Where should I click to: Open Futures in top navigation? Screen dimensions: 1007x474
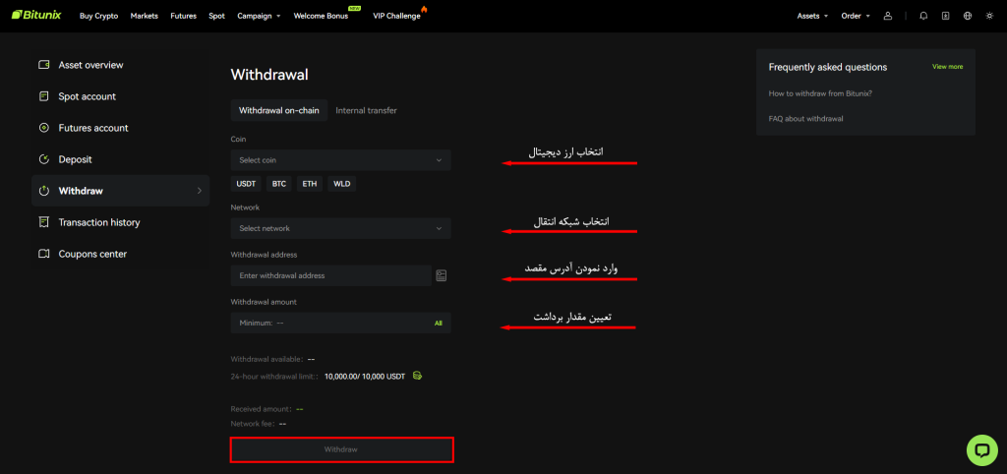(183, 16)
